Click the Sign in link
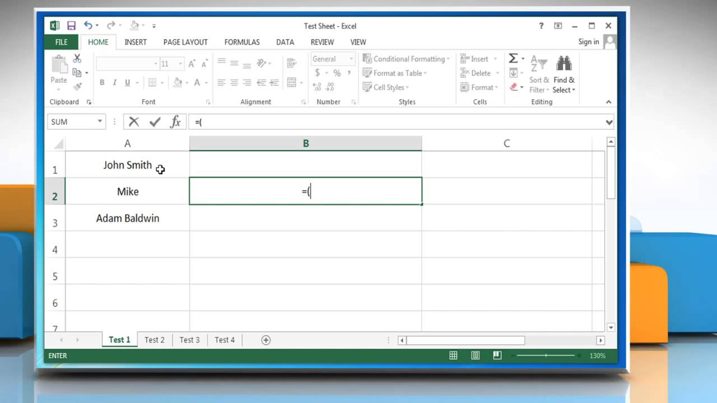Viewport: 717px width, 403px height. 589,42
